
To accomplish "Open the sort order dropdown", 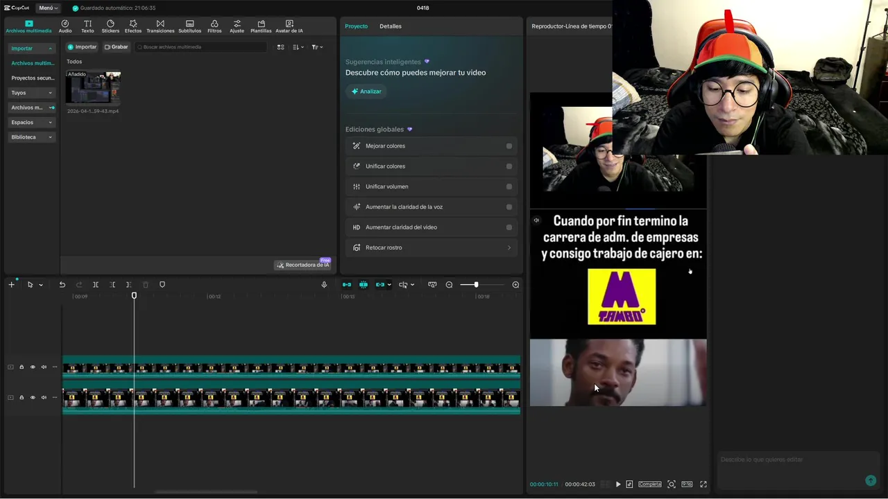I will [x=298, y=47].
